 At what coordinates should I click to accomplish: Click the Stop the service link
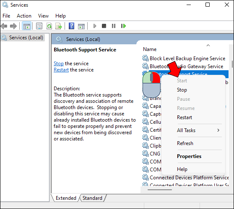(59, 64)
